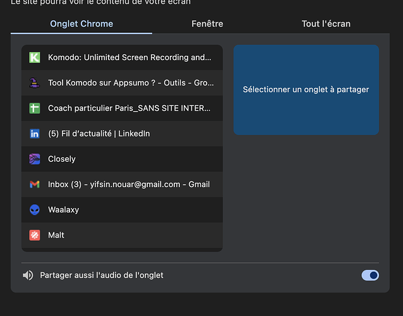Screen dimensions: 403x316
Task: Select '(5) Fil d'actualité | LinkedIn' entry
Action: tap(122, 134)
